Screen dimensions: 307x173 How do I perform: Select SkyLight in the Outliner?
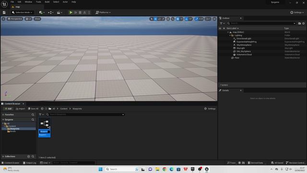click(241, 48)
